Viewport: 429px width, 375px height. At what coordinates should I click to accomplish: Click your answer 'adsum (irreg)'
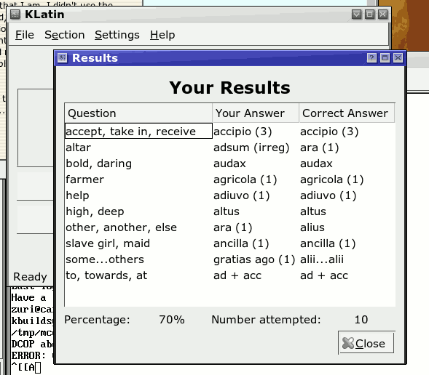[x=251, y=148]
